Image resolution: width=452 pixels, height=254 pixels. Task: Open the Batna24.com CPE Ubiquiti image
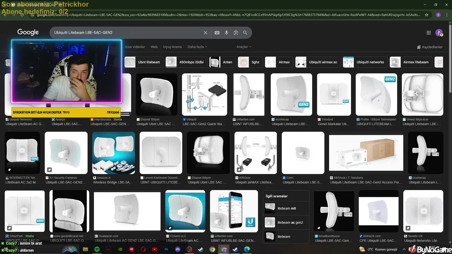pos(379,211)
